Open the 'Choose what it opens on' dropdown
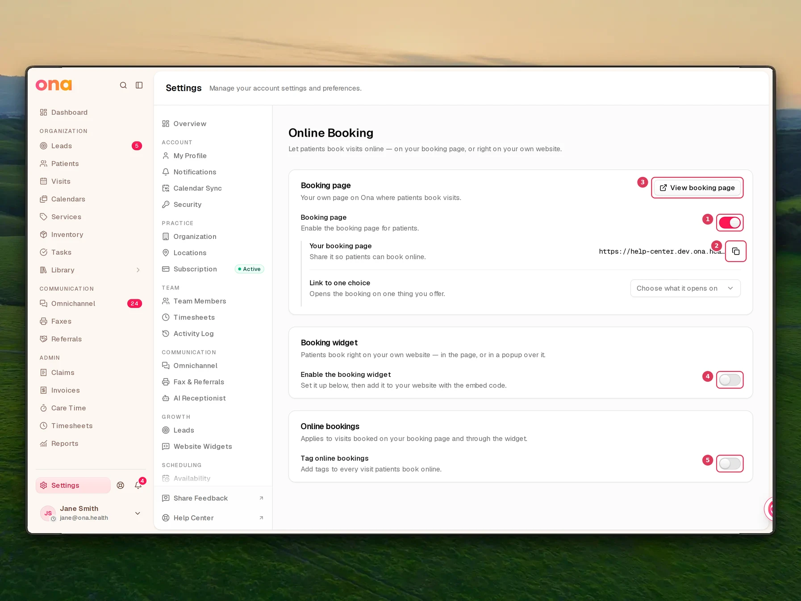The image size is (801, 601). 685,288
